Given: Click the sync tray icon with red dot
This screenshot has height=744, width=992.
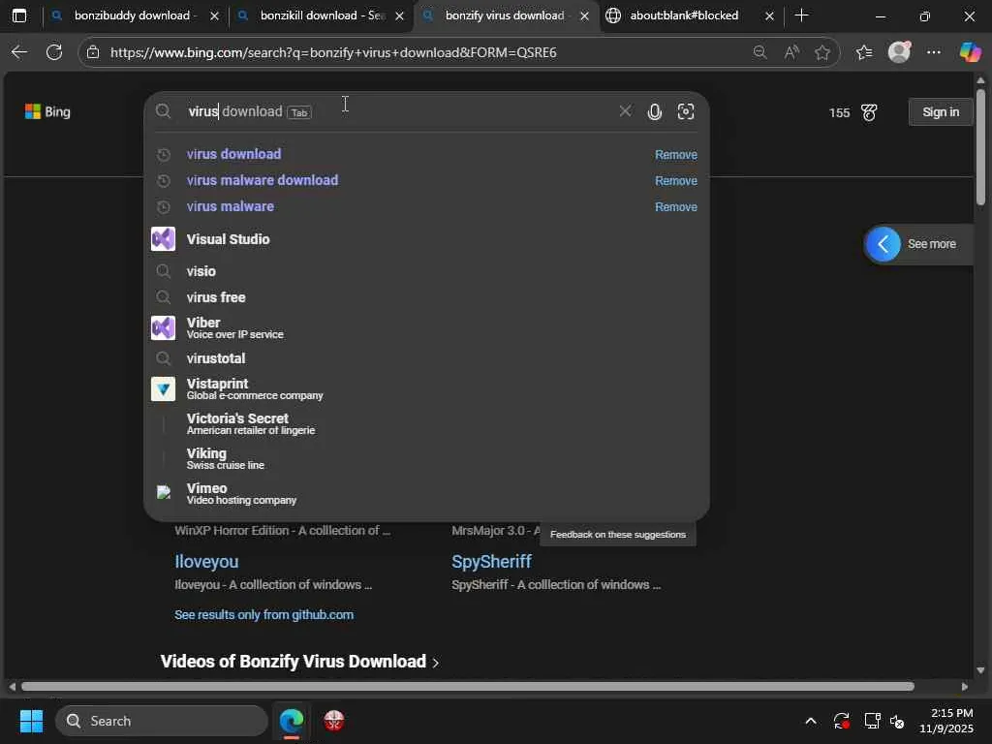Looking at the screenshot, I should click(x=841, y=721).
